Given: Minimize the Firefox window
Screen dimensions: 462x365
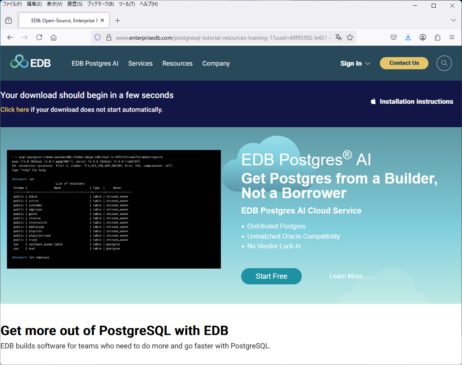Looking at the screenshot, I should (x=415, y=6).
